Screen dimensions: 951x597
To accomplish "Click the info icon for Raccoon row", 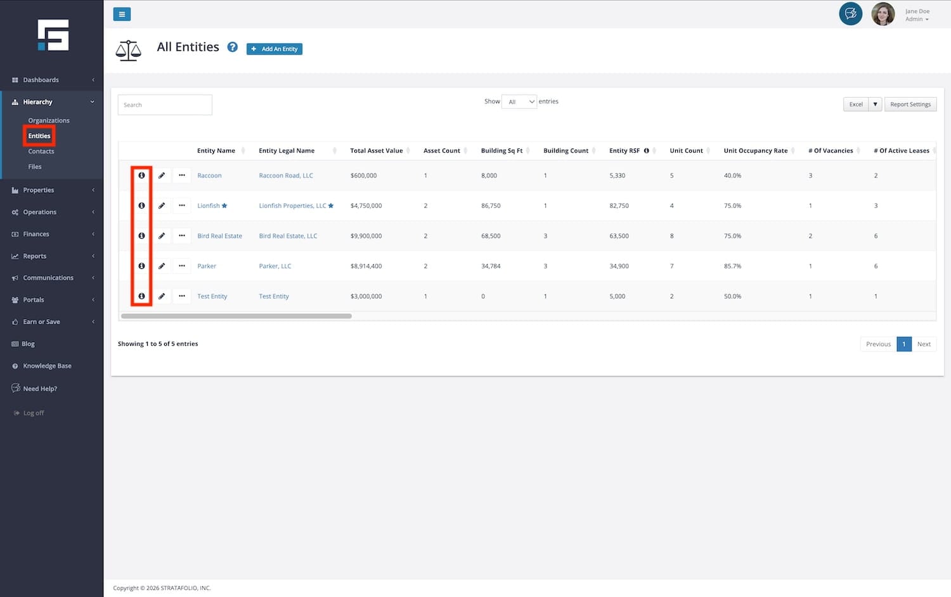I will click(141, 175).
